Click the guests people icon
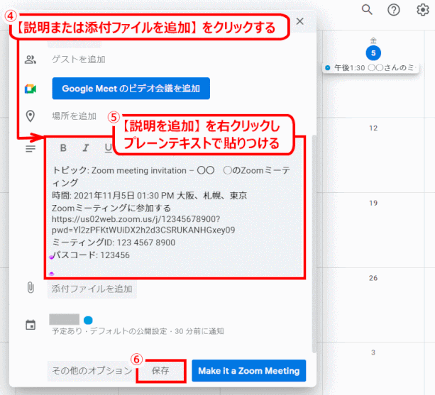 (x=31, y=60)
